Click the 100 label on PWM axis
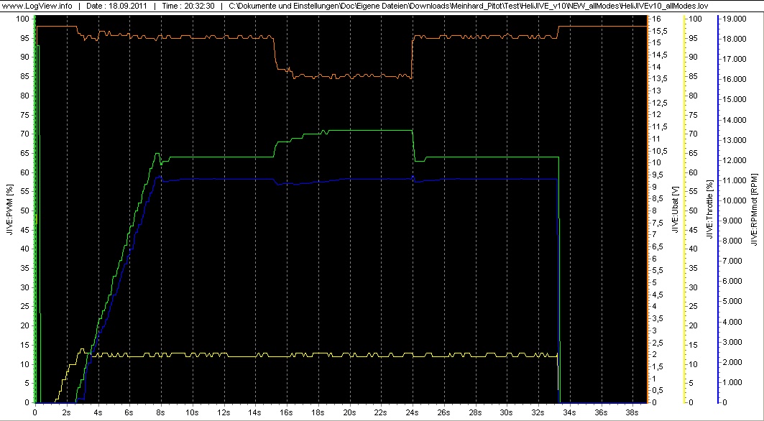 [x=24, y=19]
